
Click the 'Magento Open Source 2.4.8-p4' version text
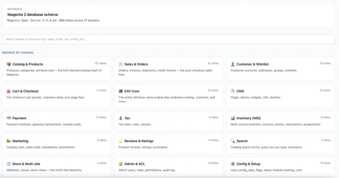(32, 20)
